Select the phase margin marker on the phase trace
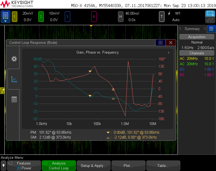Screen dimensions: 216x171 [90, 71]
